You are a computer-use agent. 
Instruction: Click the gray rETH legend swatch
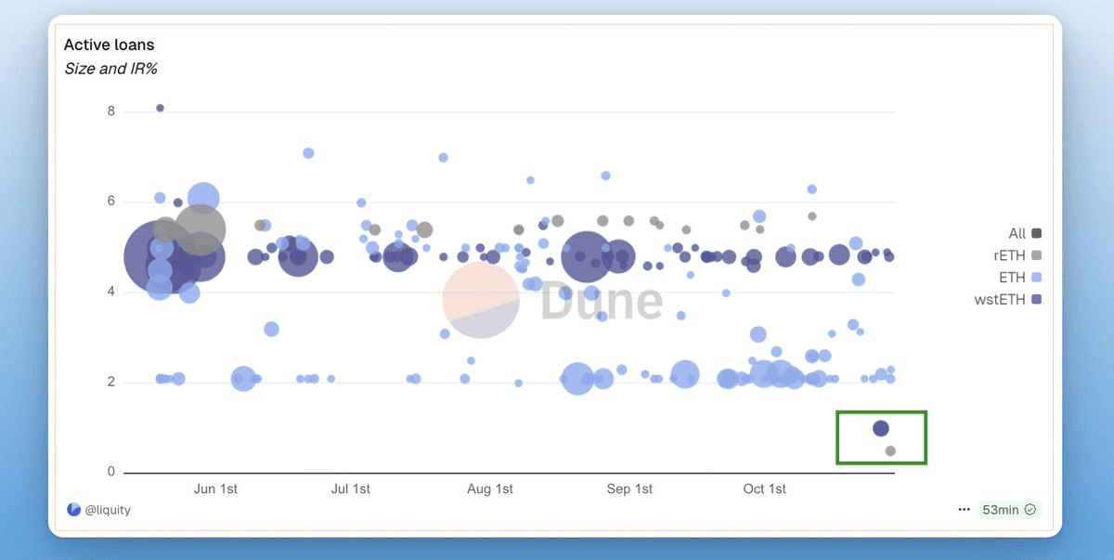point(1036,255)
